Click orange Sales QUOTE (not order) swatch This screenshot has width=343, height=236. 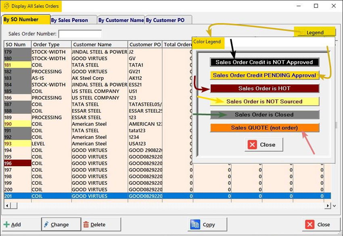(264, 128)
